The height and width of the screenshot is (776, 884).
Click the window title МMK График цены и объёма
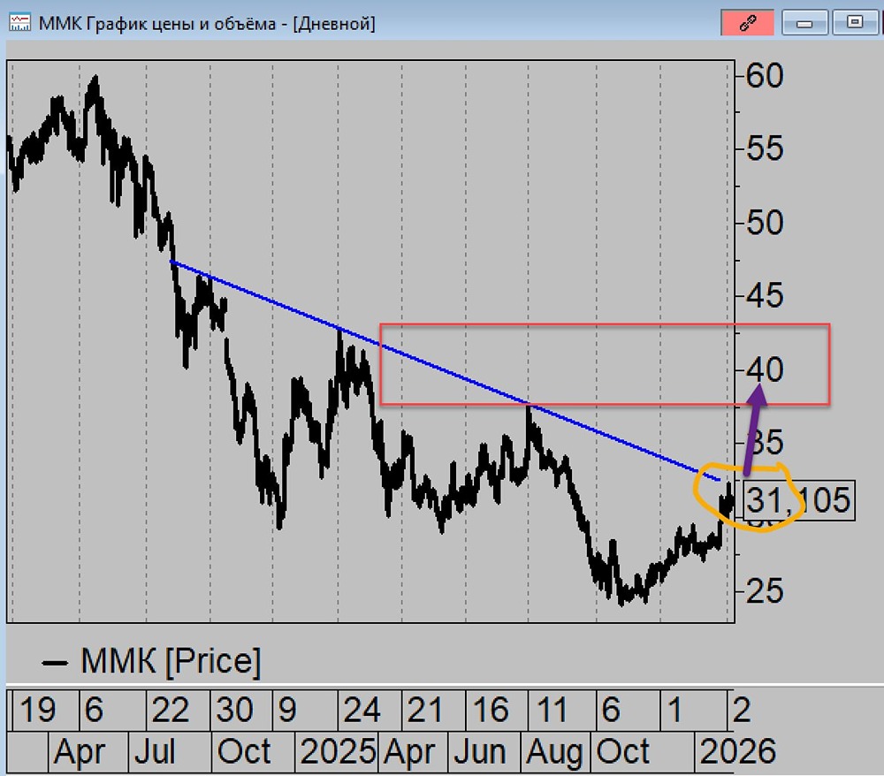pyautogui.click(x=157, y=24)
